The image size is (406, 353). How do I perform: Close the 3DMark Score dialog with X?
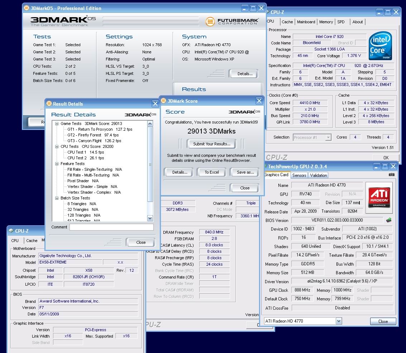259,101
